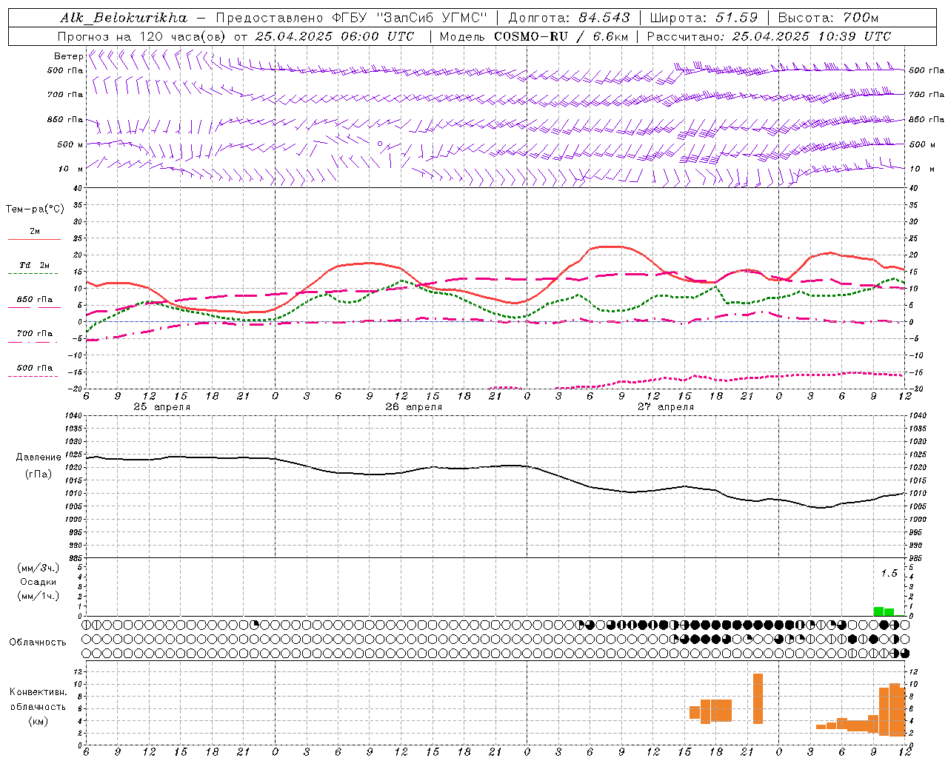Click the 'Давление' pressure panel label

click(38, 457)
